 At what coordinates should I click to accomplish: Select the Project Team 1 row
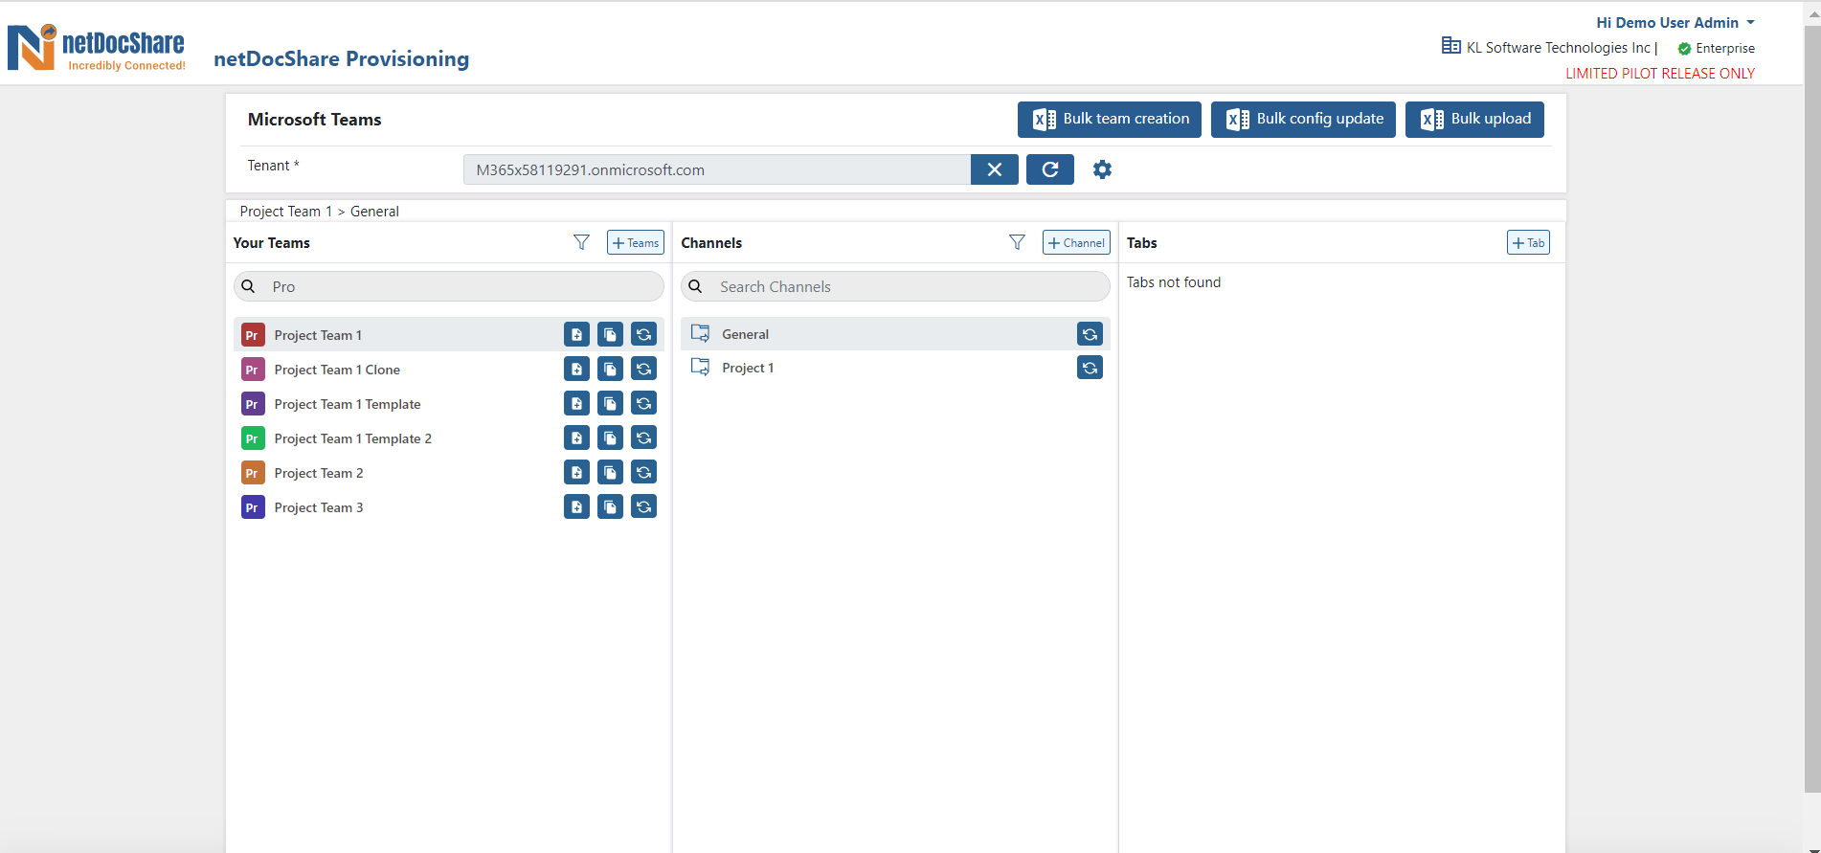tap(449, 334)
